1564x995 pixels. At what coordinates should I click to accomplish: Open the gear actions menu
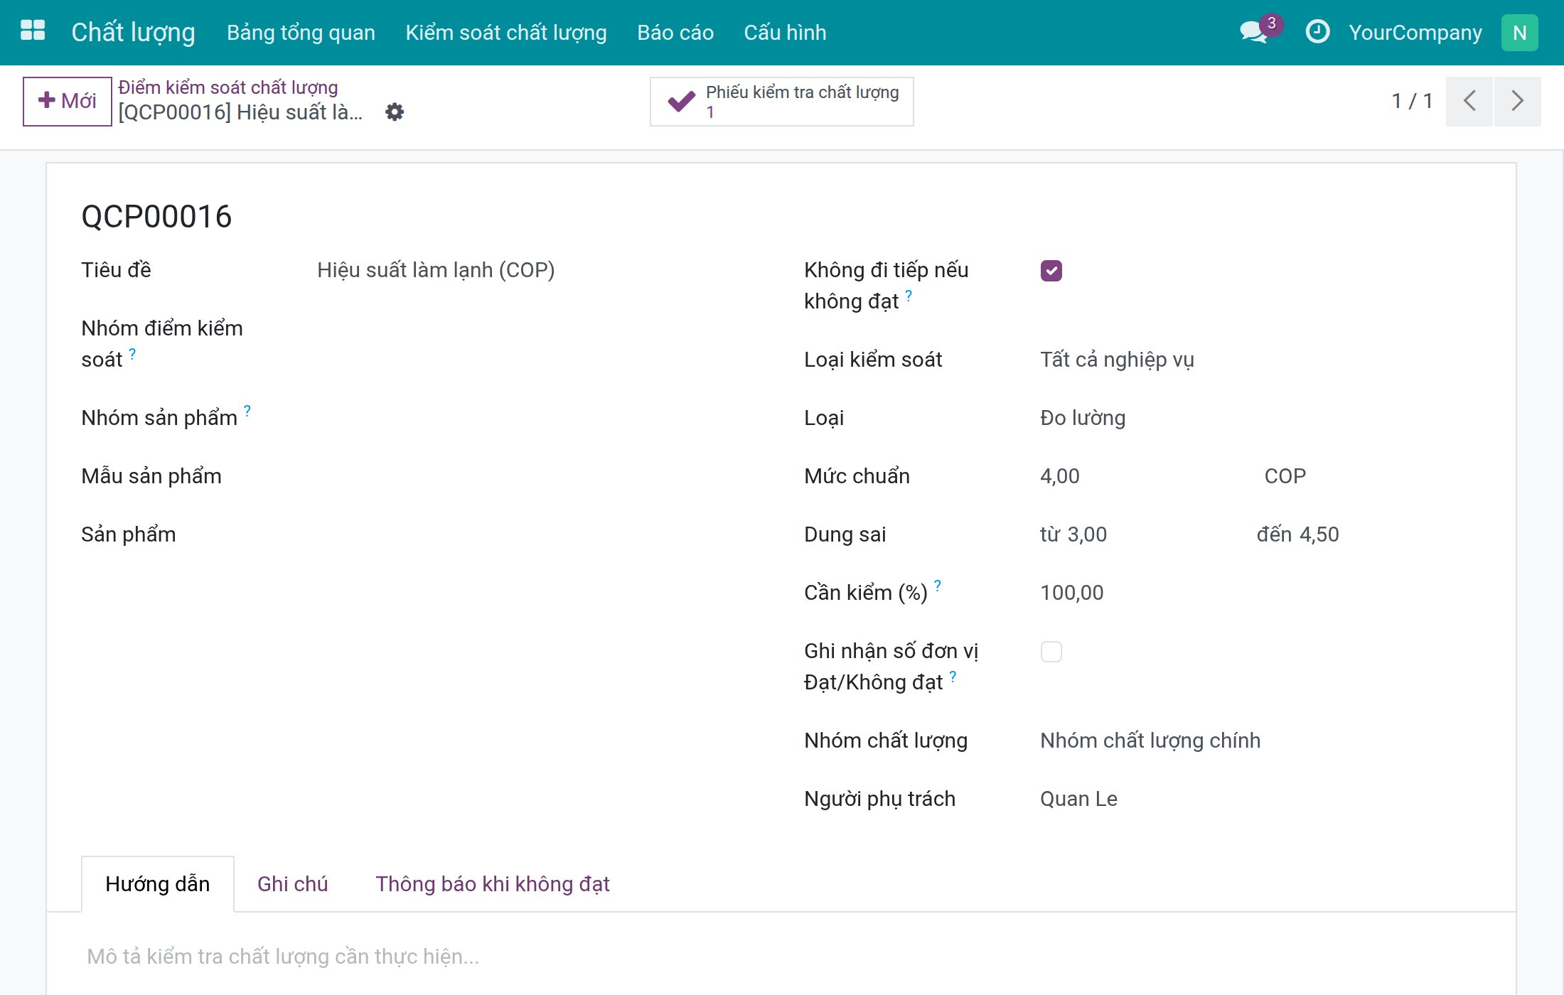(395, 112)
